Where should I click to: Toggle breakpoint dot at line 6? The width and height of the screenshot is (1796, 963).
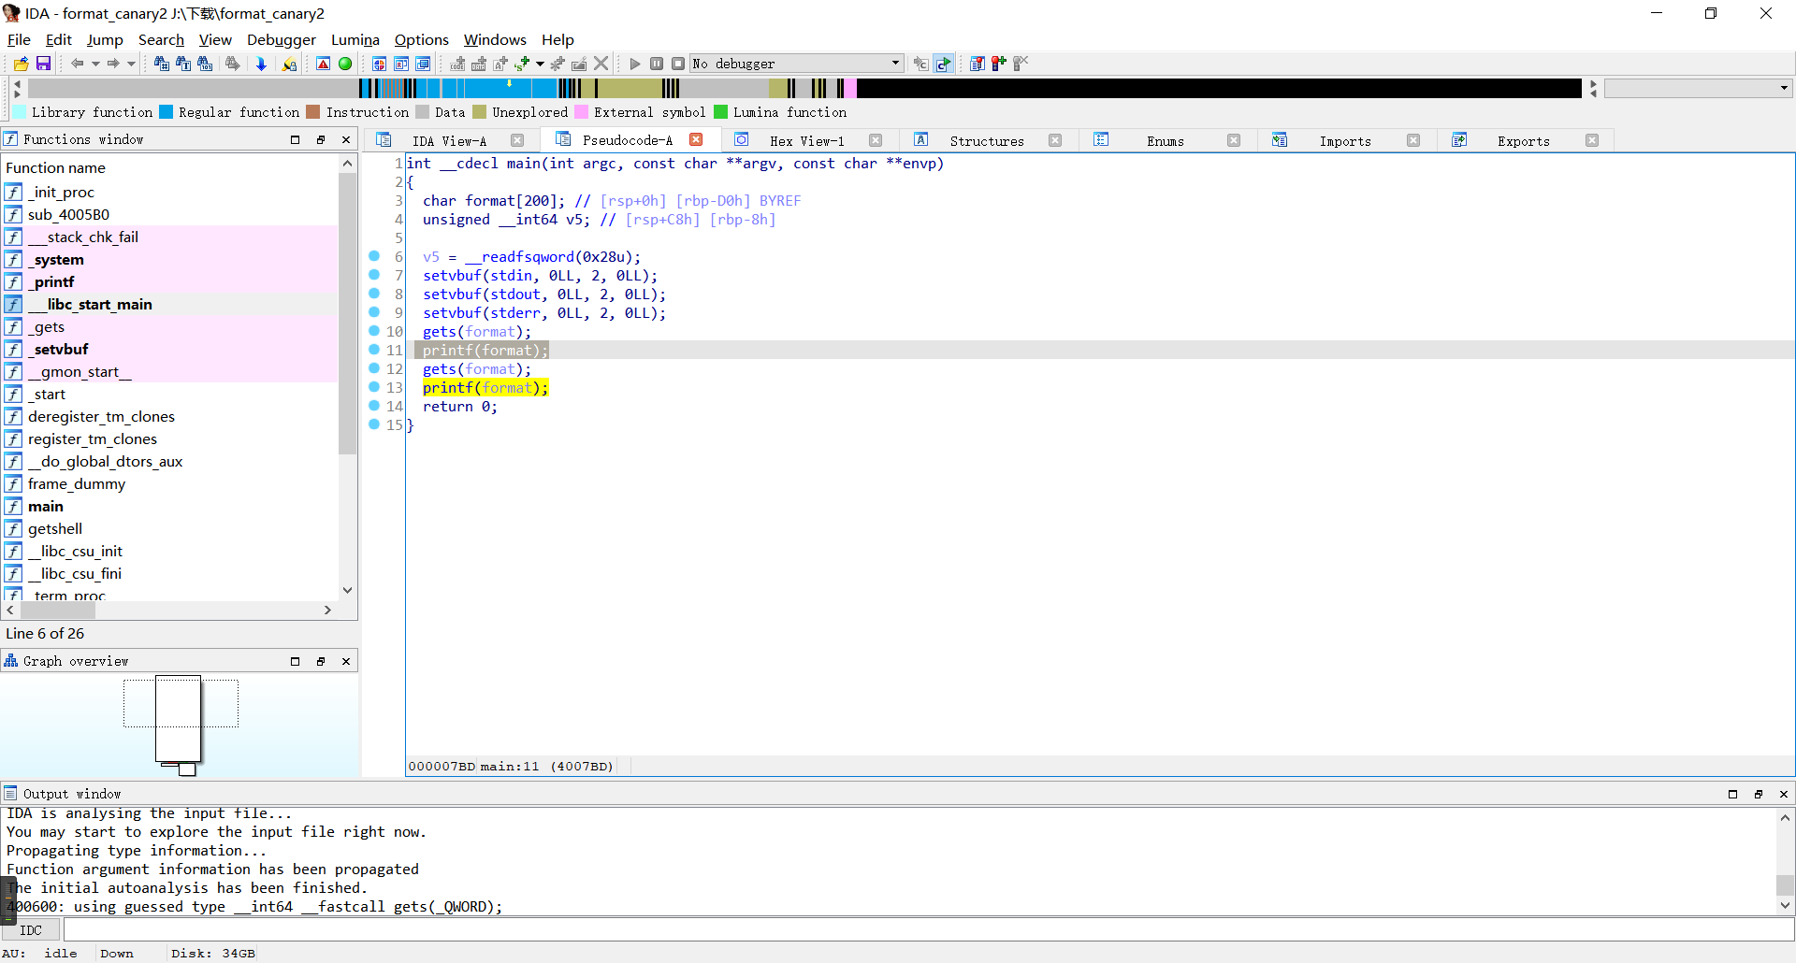click(x=374, y=256)
